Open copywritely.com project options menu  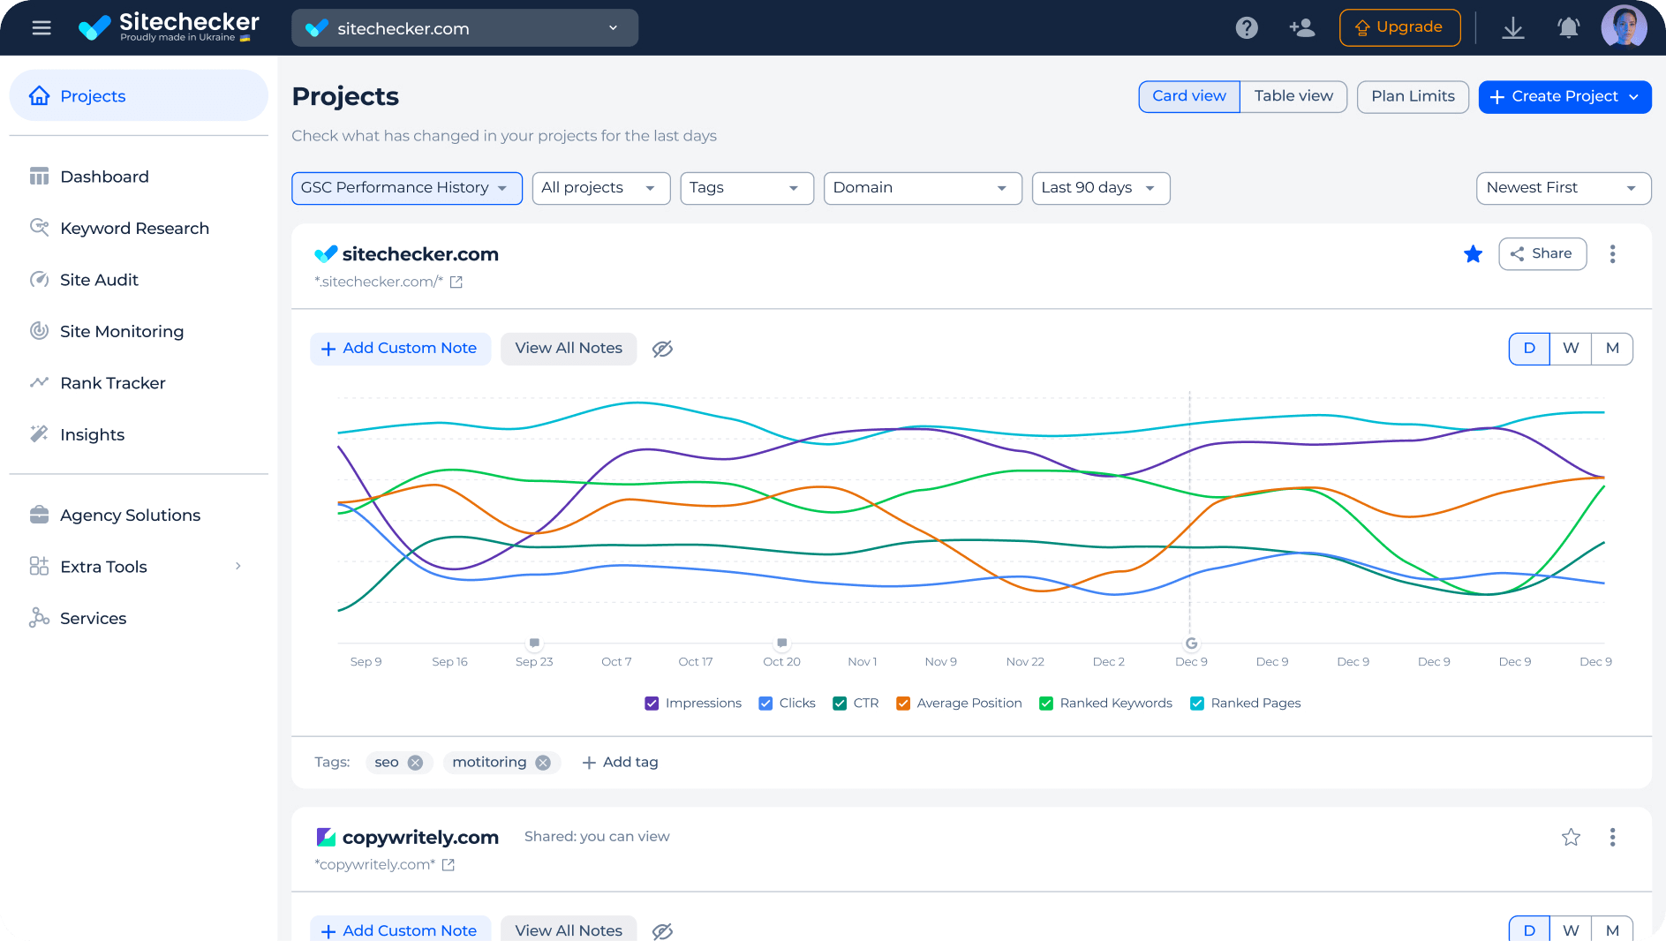1612,837
